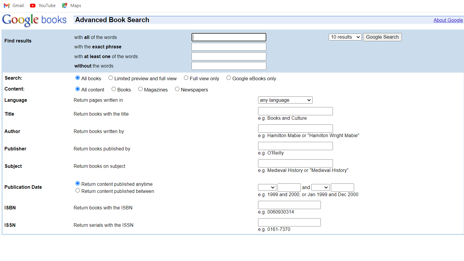The width and height of the screenshot is (464, 261).
Task: Choose Google eBooks only search option
Action: 228,78
